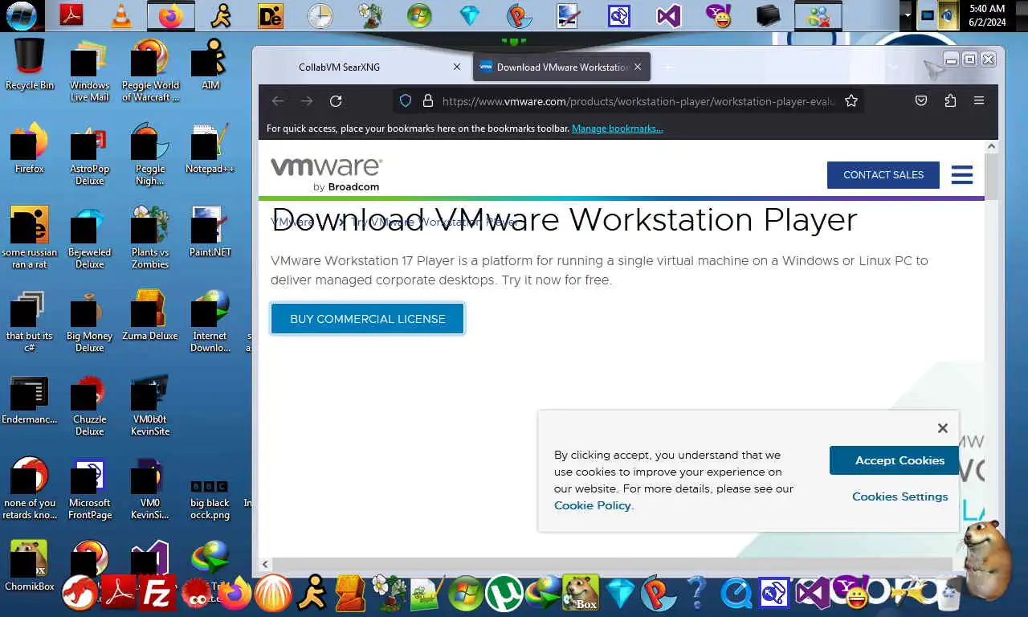Open Firefox from the bottom dock

point(235,595)
